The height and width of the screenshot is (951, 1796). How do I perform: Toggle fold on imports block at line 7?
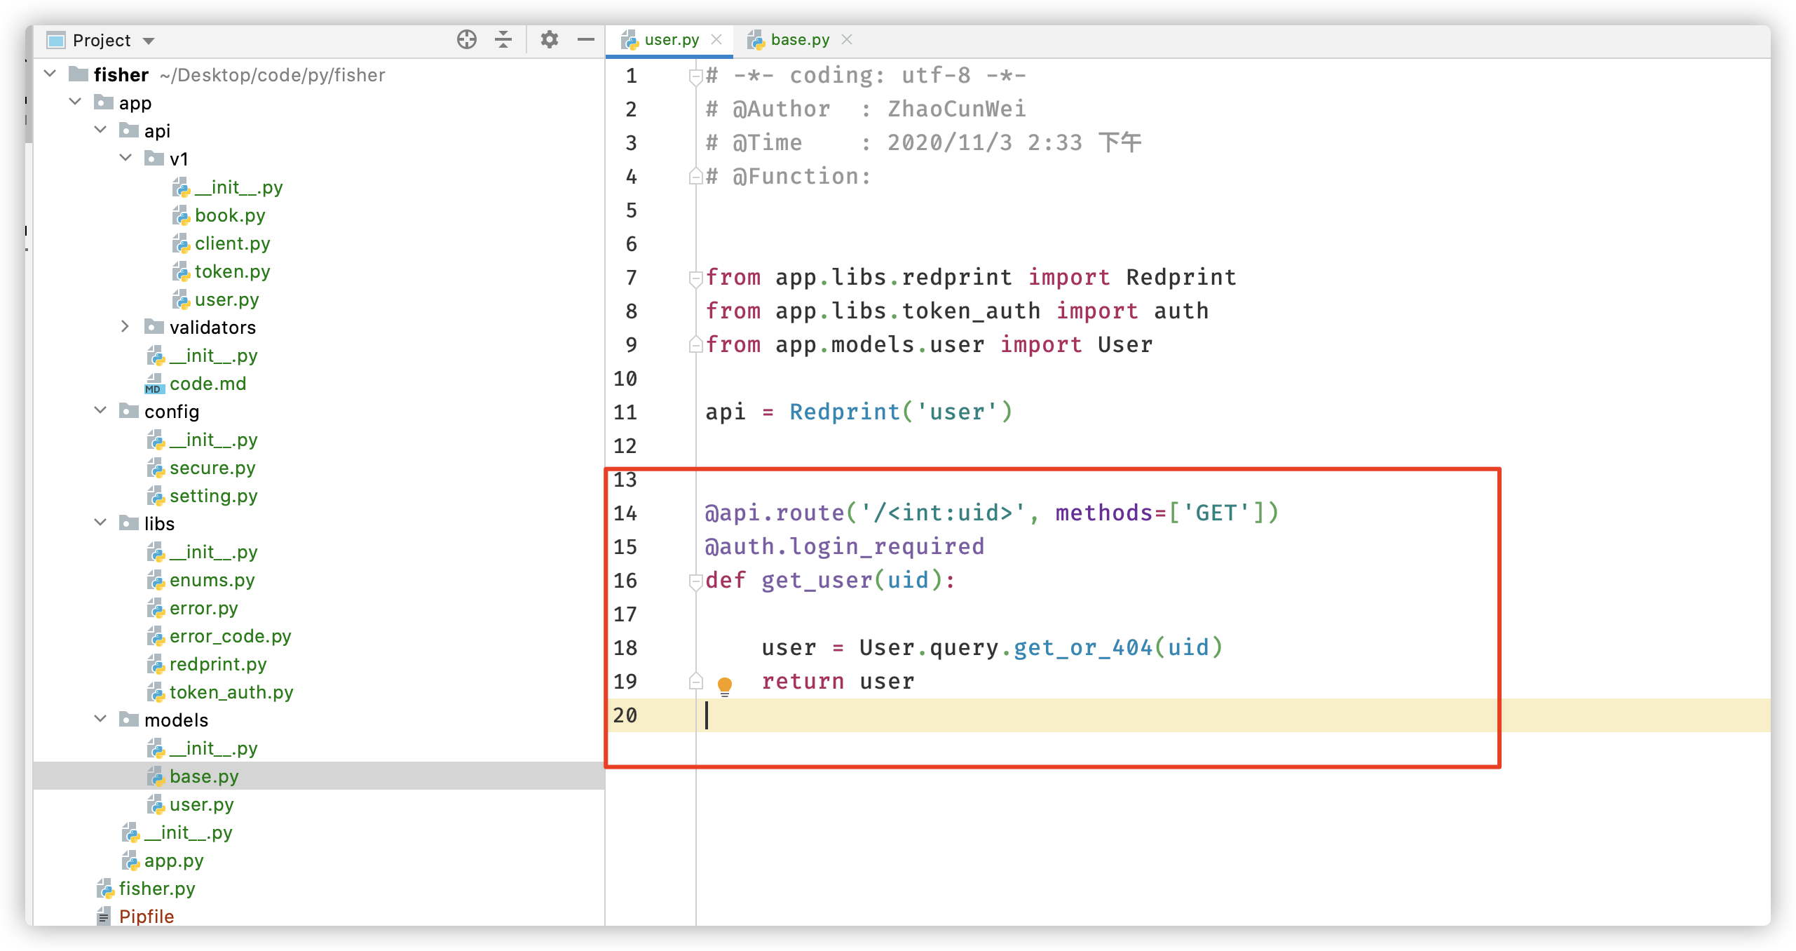click(x=695, y=278)
